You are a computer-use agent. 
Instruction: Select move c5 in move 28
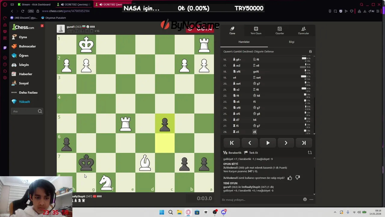coord(255,132)
